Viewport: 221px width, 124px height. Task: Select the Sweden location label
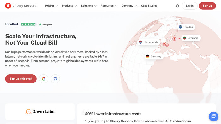coord(187,27)
